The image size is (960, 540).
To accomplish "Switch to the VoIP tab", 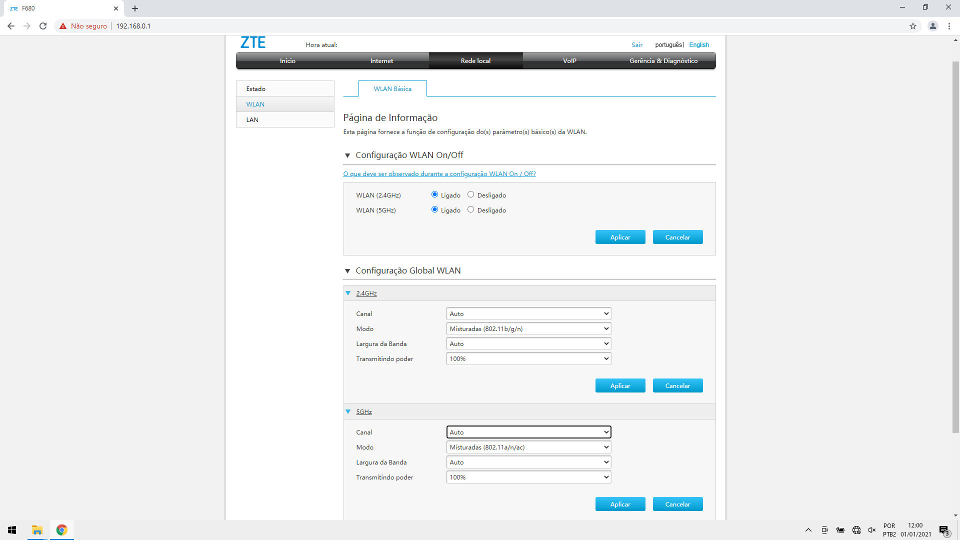I will 569,60.
